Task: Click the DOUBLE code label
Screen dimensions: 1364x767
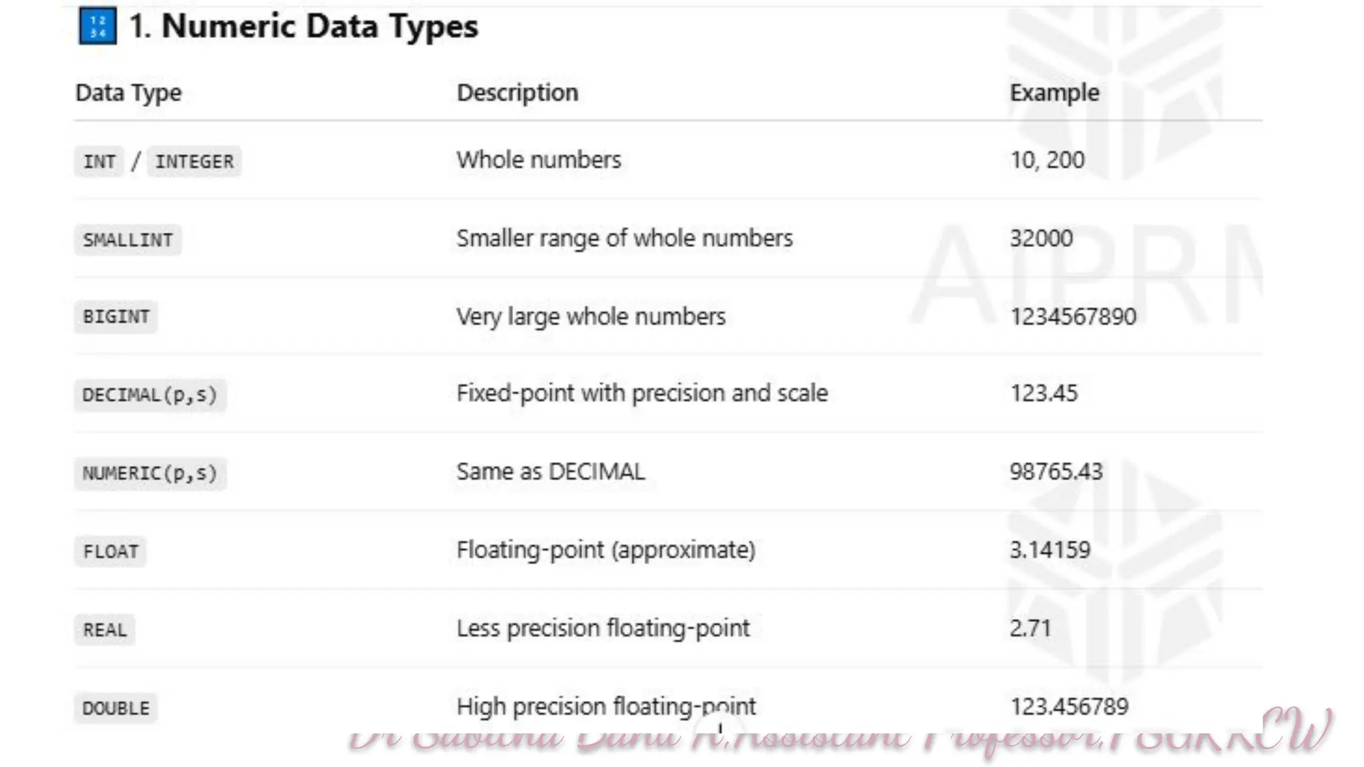Action: (x=116, y=708)
